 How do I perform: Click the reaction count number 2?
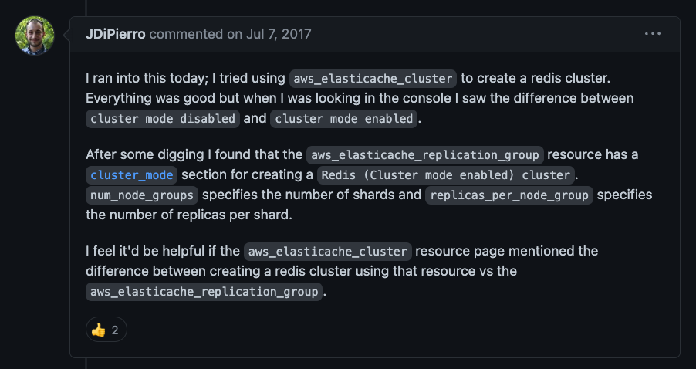coord(115,330)
